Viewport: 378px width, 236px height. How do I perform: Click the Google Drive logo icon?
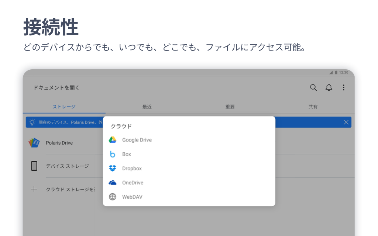(x=113, y=140)
